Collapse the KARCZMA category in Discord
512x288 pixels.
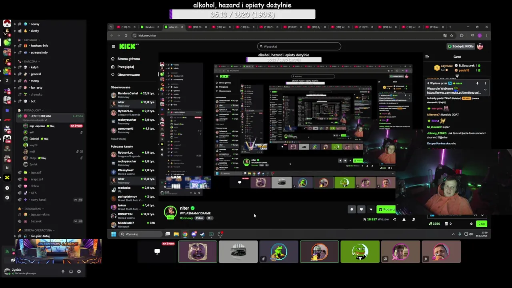30,62
